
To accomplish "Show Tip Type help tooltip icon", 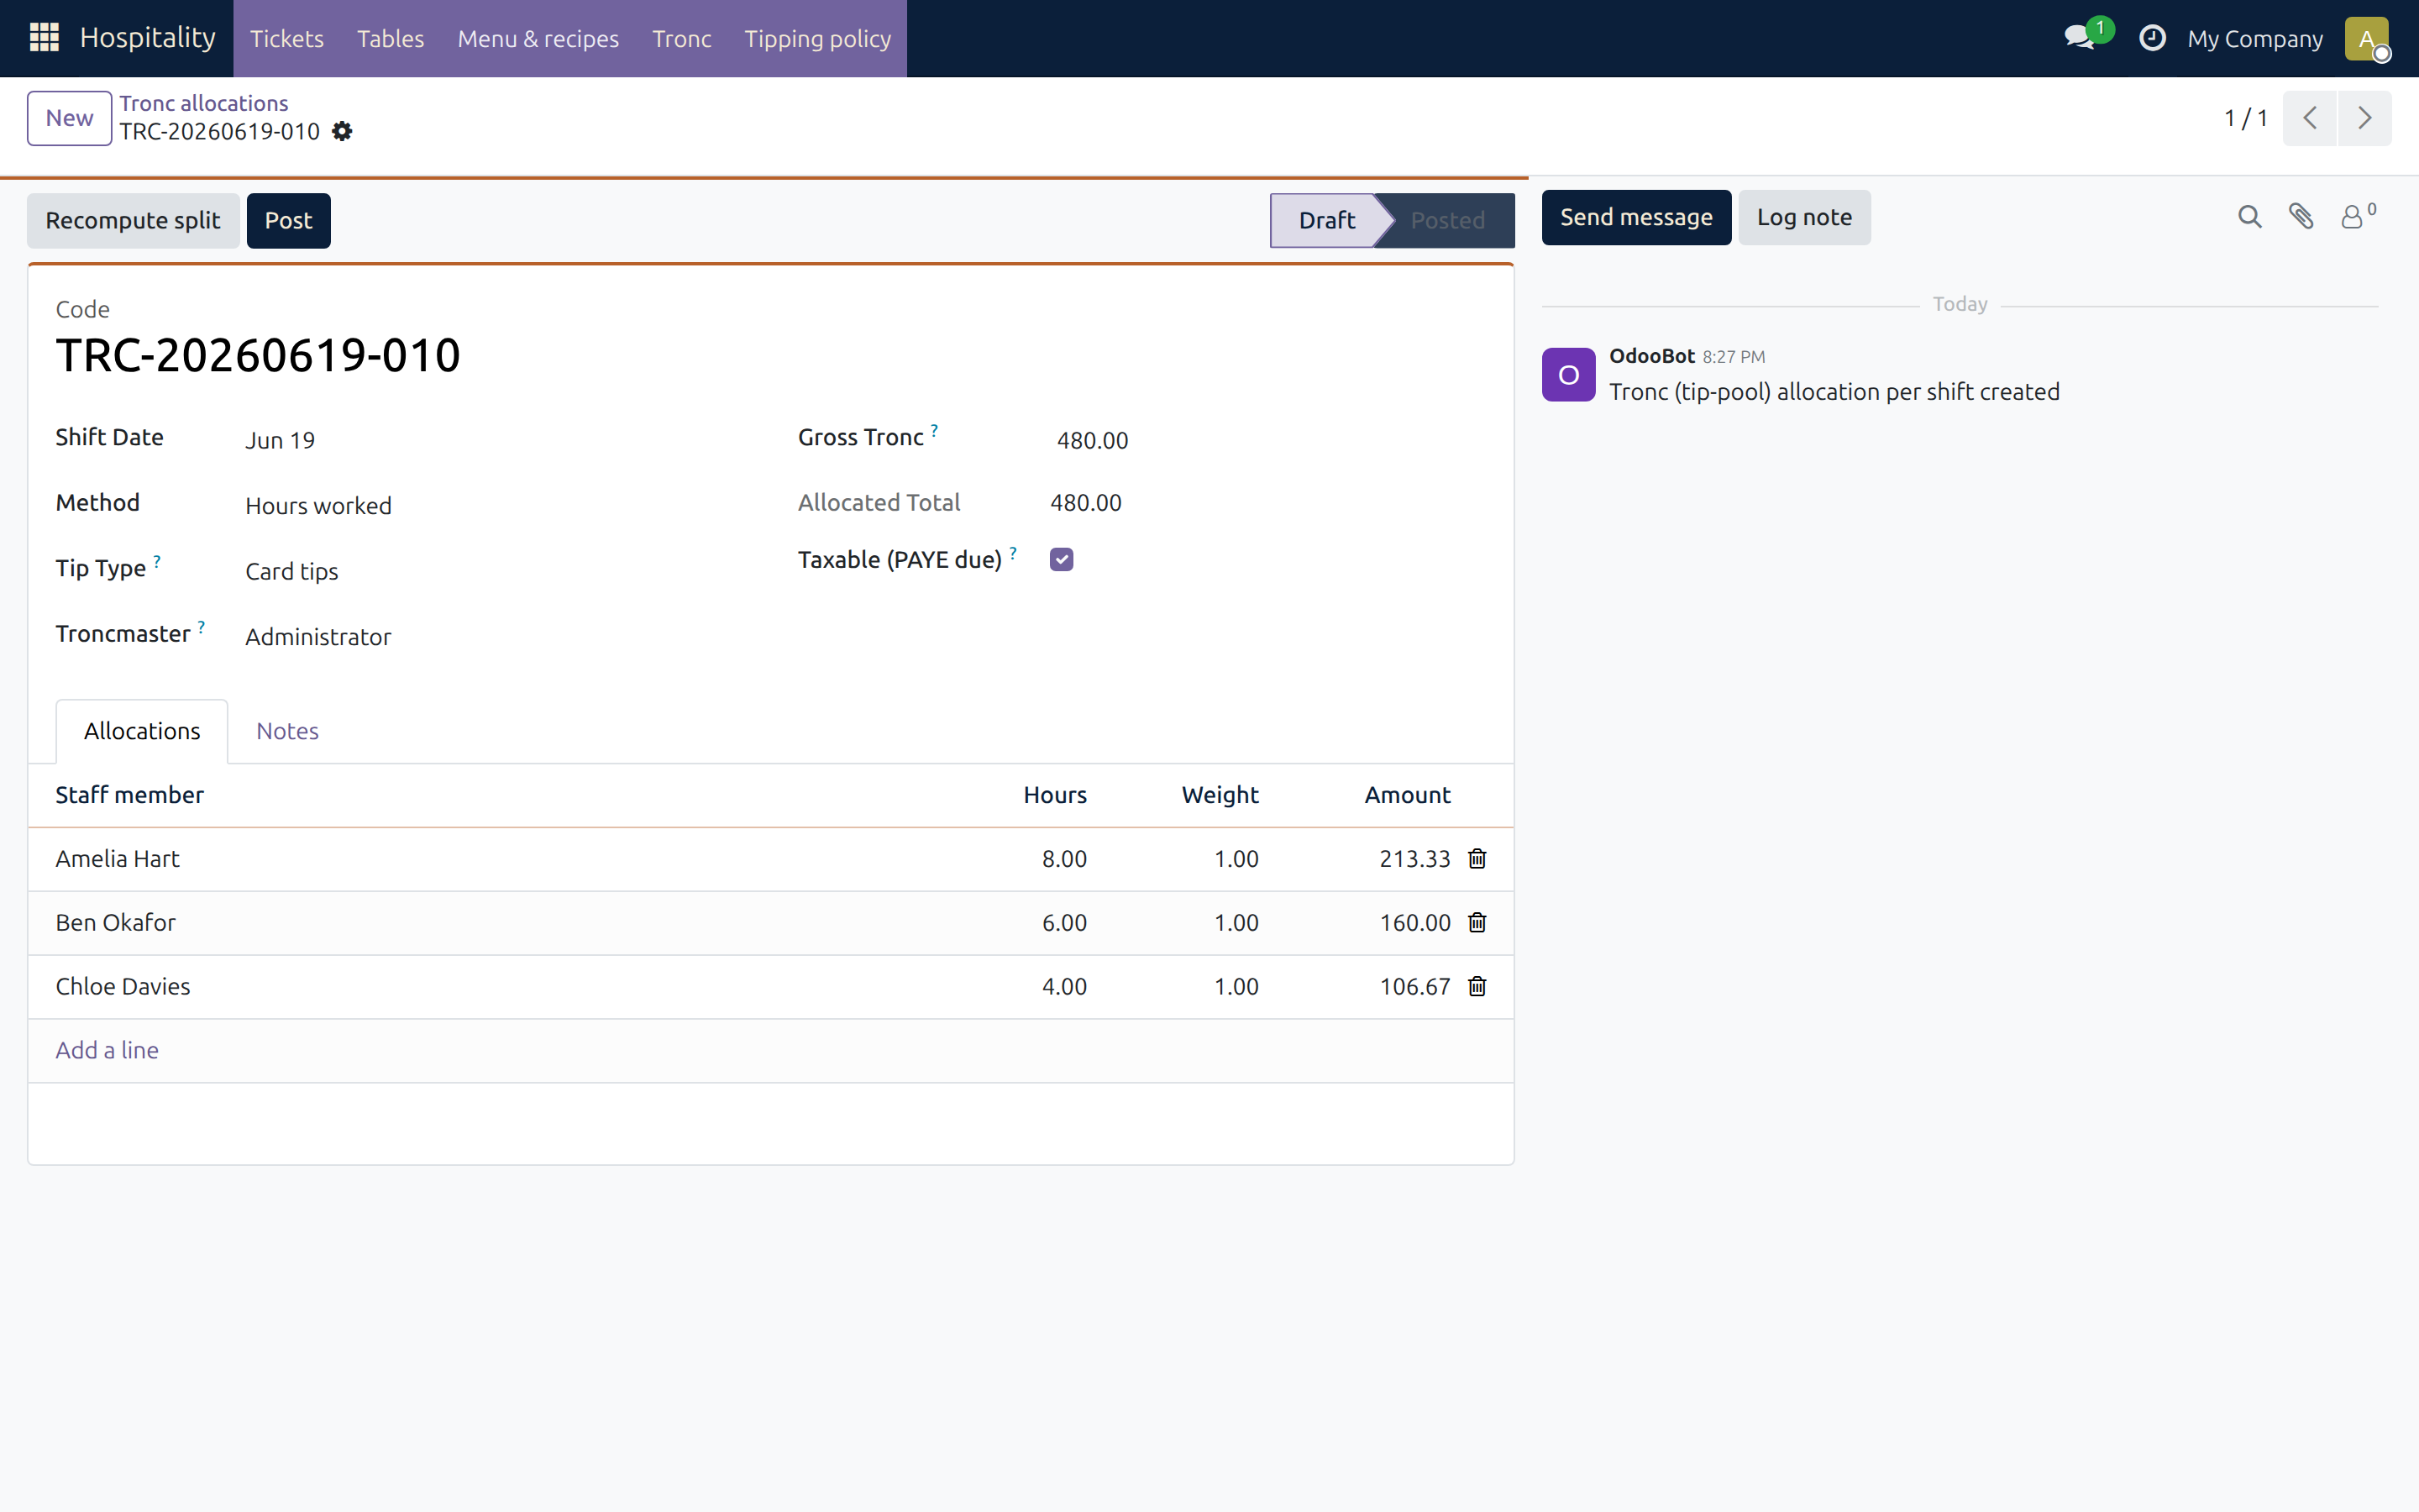I will click(157, 561).
